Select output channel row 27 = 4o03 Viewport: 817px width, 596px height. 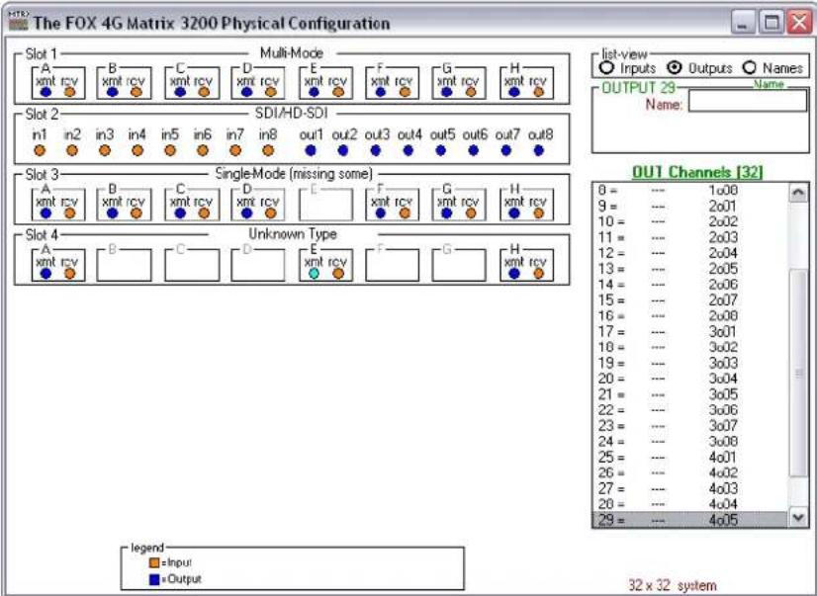691,489
